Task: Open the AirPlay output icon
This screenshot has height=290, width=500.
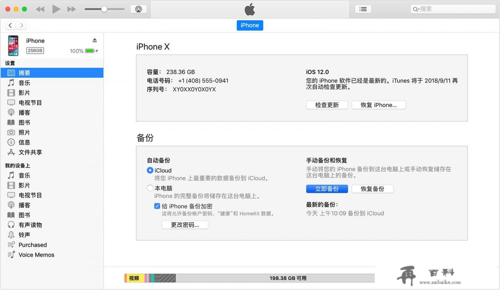Action: (139, 9)
